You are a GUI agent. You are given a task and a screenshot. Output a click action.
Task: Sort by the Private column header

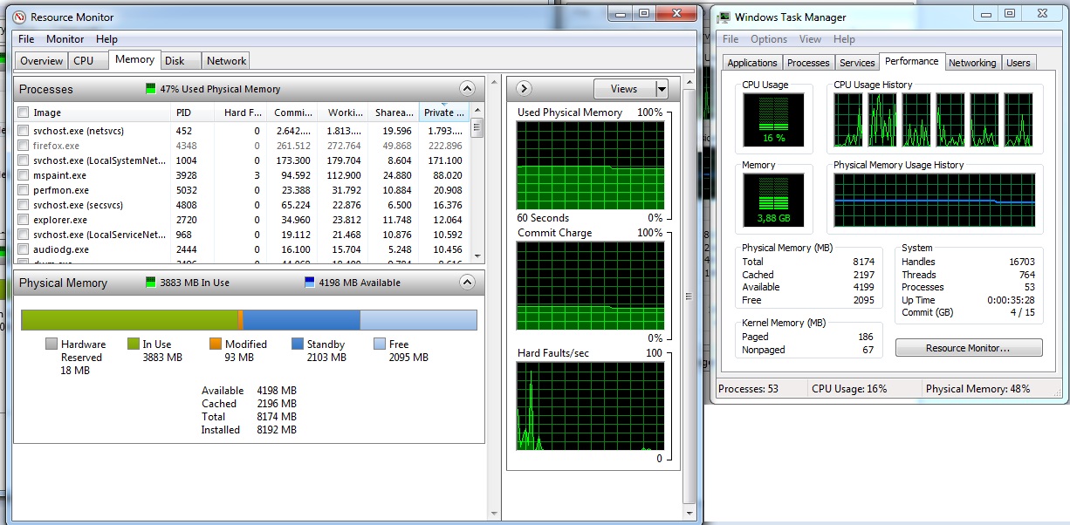point(444,112)
